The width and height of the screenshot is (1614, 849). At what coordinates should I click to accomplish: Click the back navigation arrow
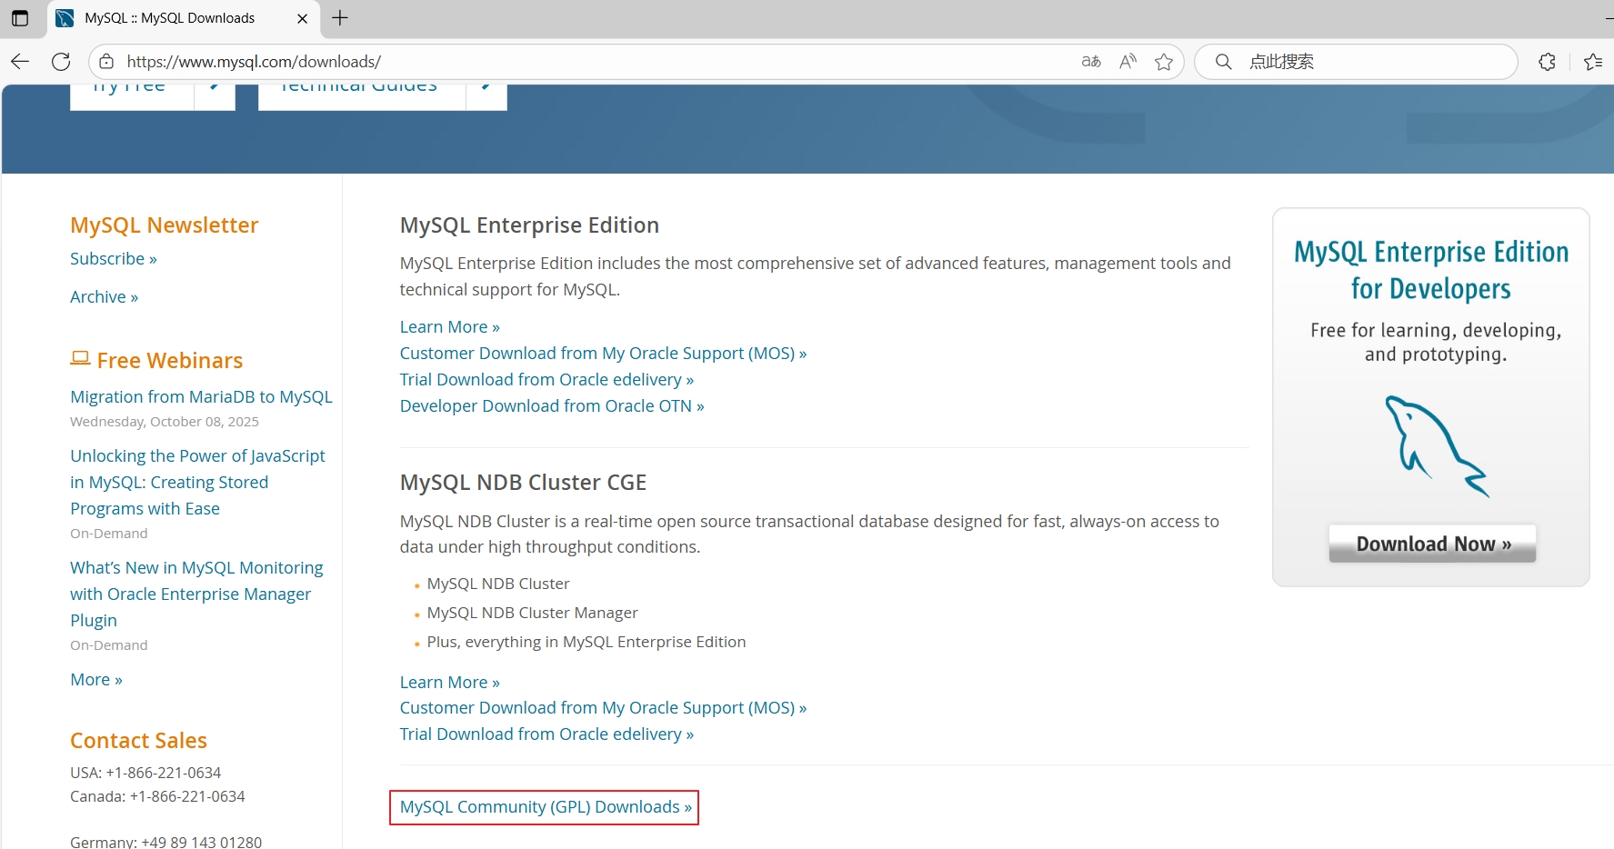click(x=19, y=61)
